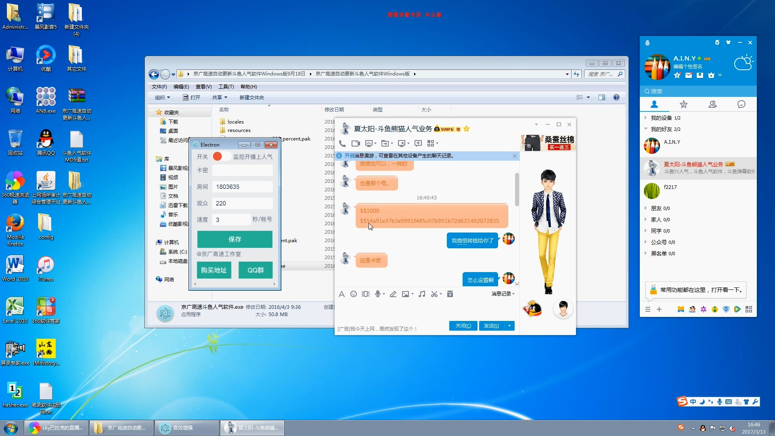Click the skin change shirt icon in QQ
This screenshot has width=775, height=436.
[x=728, y=42]
